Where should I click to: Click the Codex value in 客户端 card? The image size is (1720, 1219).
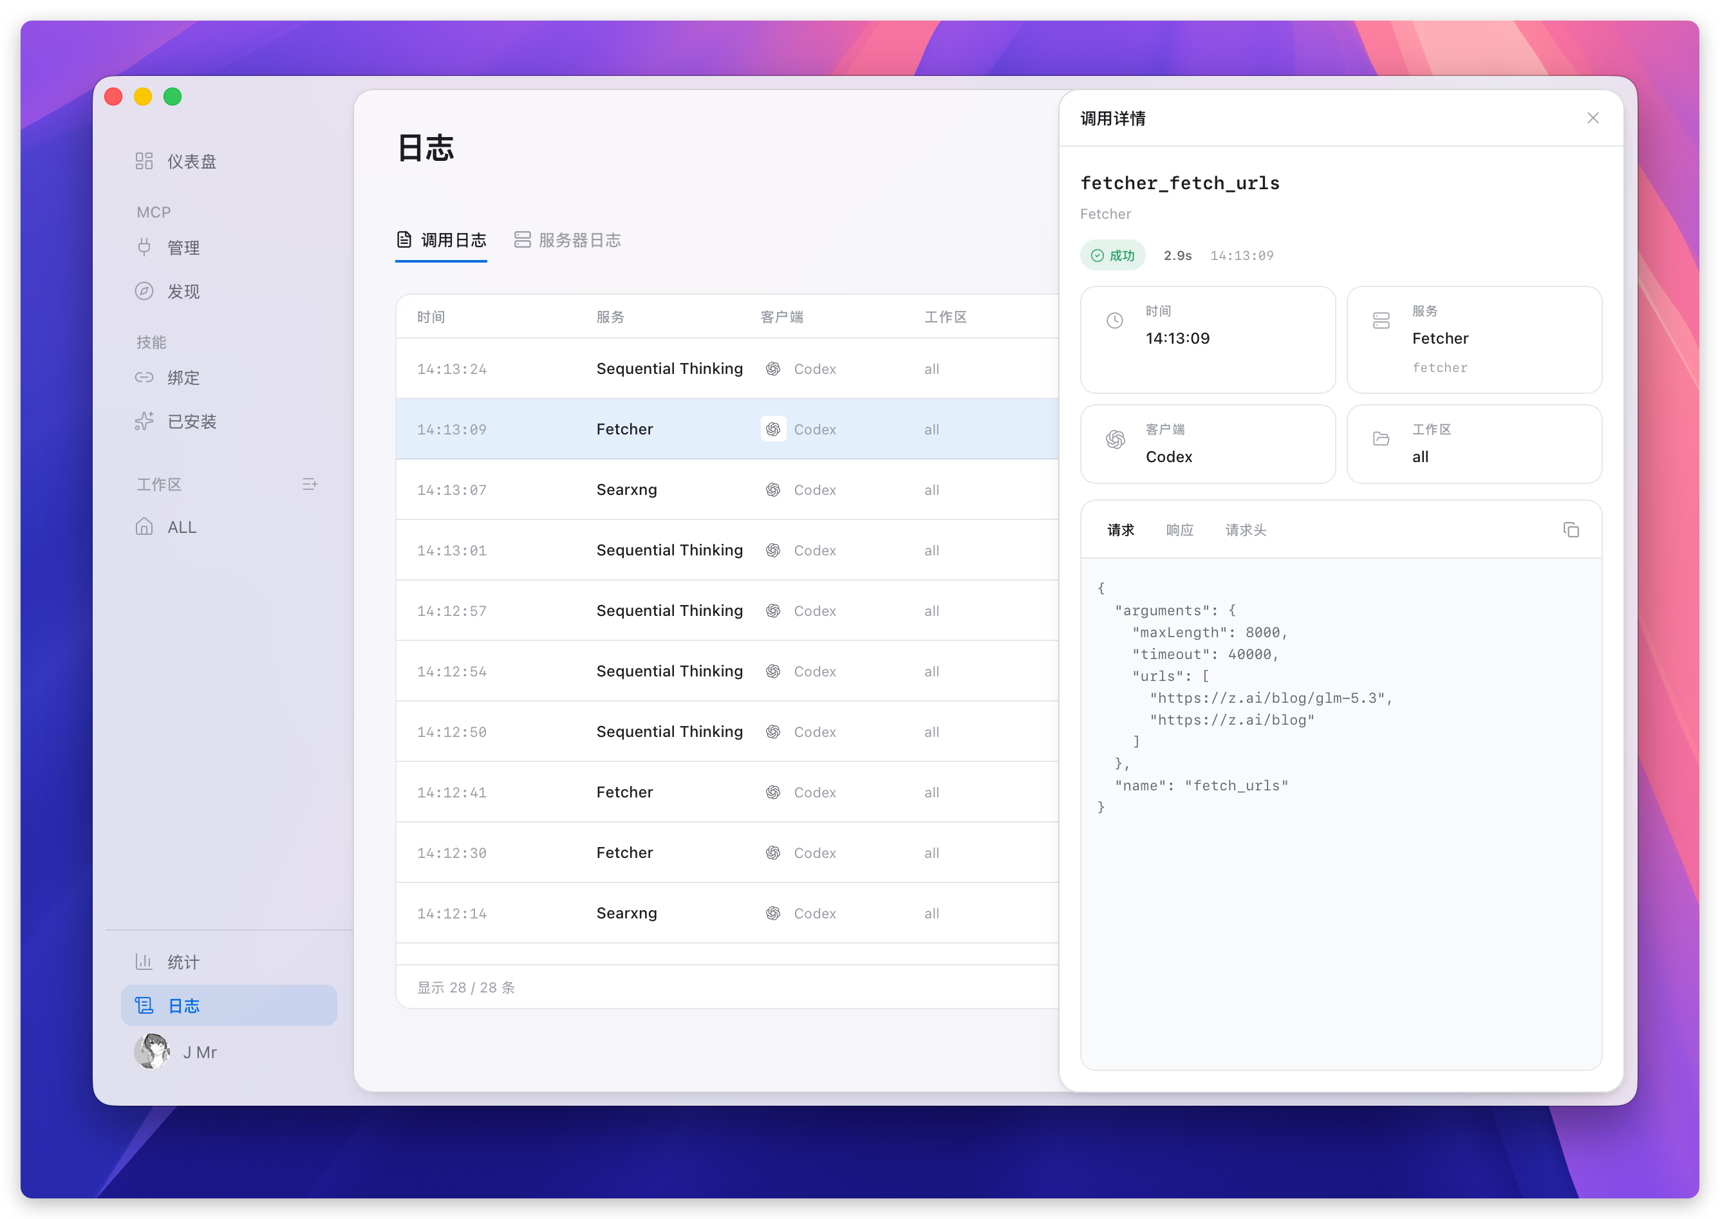[x=1169, y=456]
